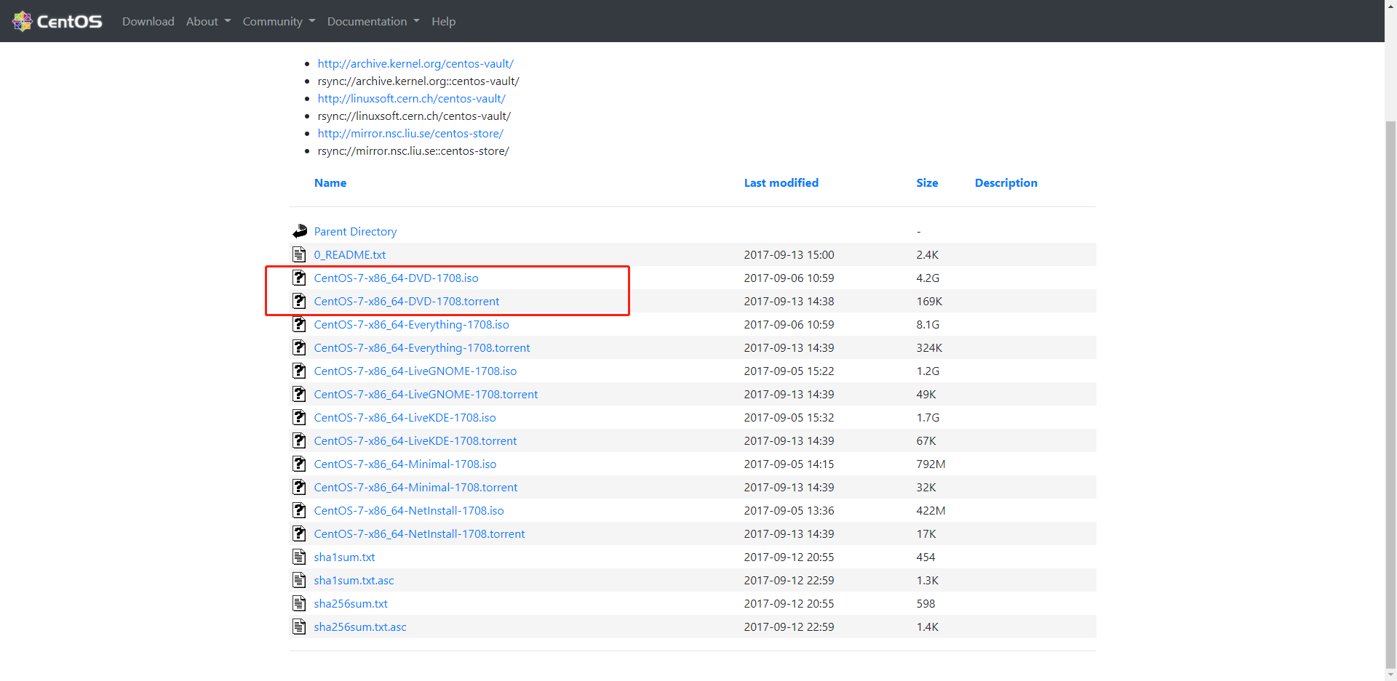The image size is (1397, 681).
Task: Expand the About dropdown menu
Action: [x=208, y=21]
